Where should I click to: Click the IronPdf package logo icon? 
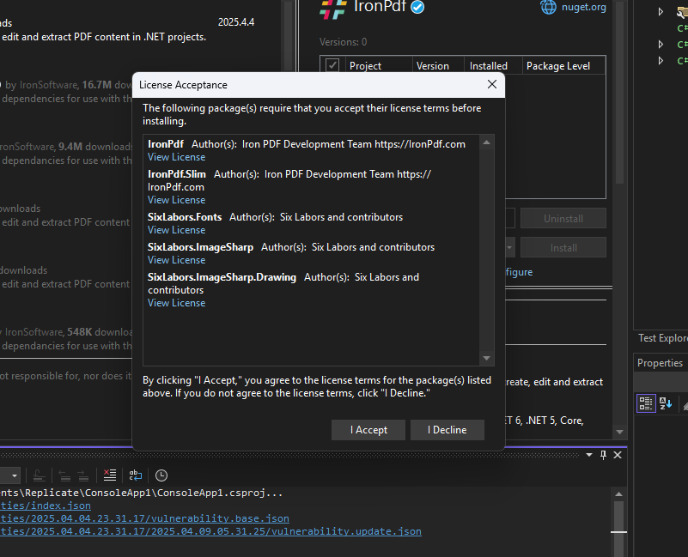[x=333, y=9]
